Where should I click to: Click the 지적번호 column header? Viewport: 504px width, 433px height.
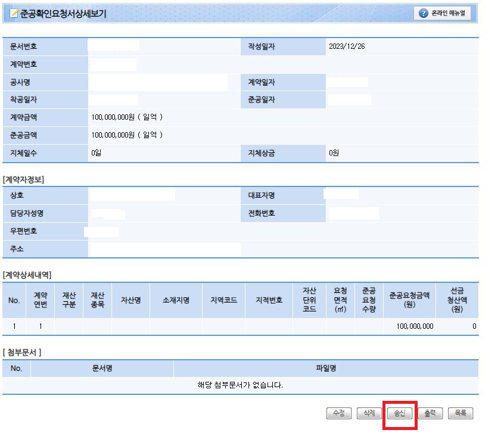[x=269, y=300]
